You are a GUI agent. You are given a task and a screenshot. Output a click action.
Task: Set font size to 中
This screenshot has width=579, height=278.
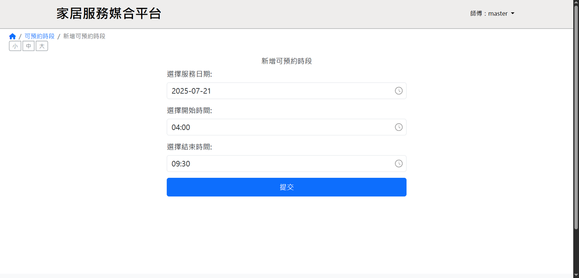(x=28, y=46)
